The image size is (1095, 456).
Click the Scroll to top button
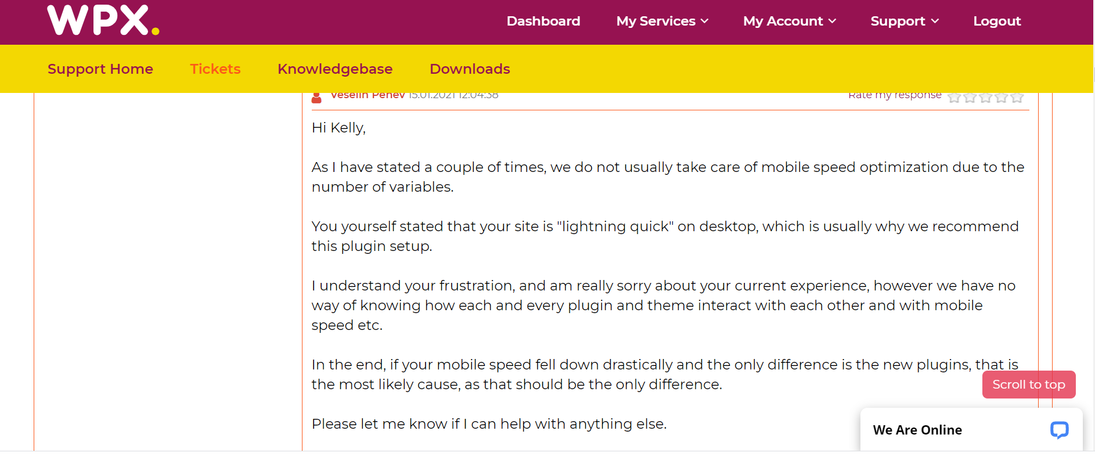pos(1029,385)
